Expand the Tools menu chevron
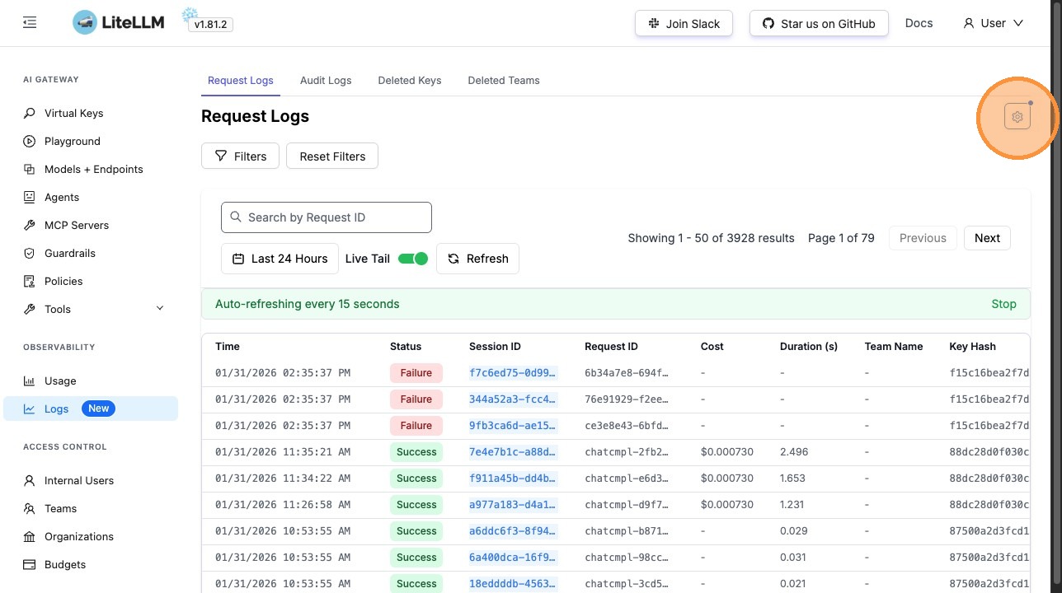 pos(160,309)
